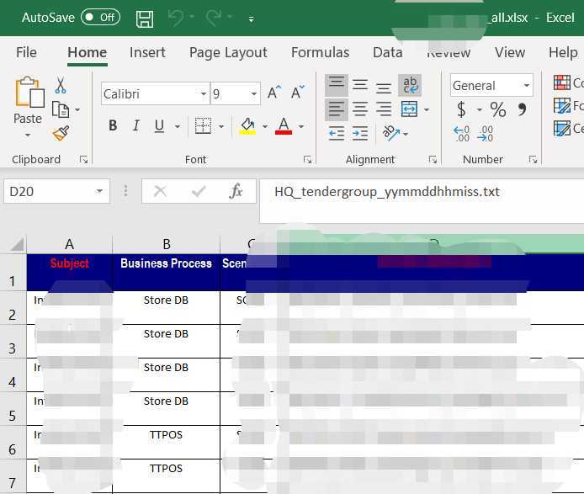This screenshot has width=584, height=494.
Task: Toggle Bold formatting
Action: [113, 125]
